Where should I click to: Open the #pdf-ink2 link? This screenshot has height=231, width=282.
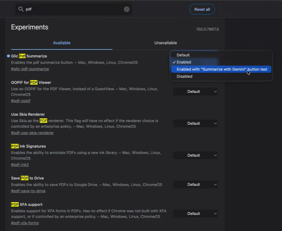click(20, 164)
